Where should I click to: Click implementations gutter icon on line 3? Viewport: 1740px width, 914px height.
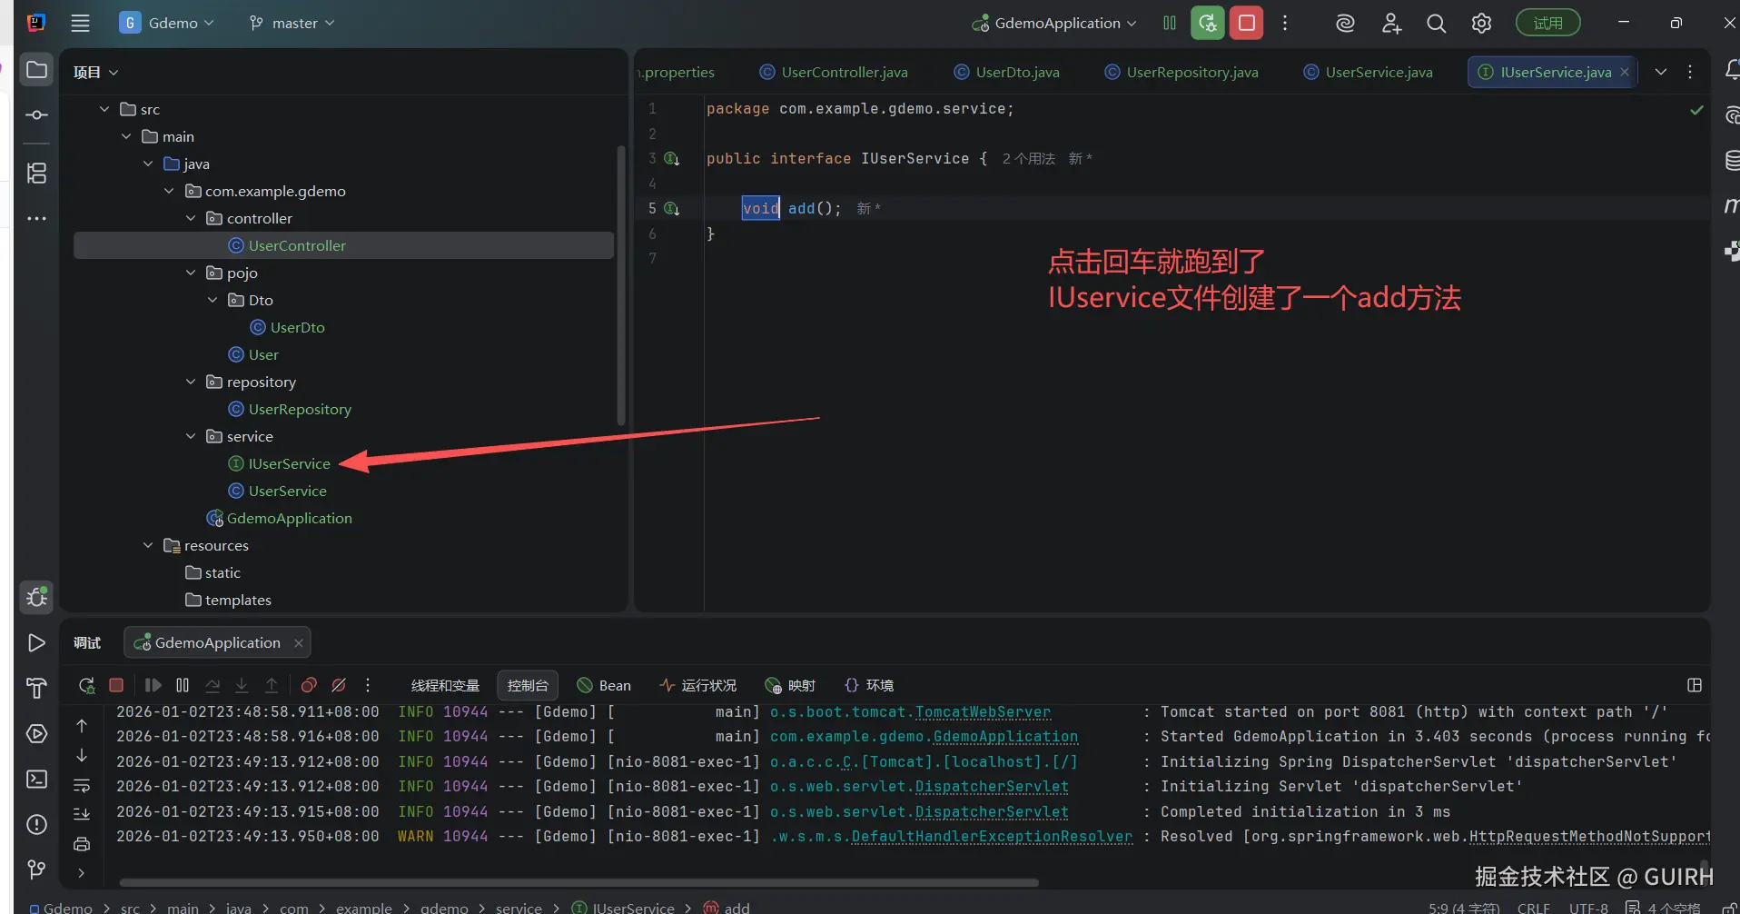[x=672, y=159]
